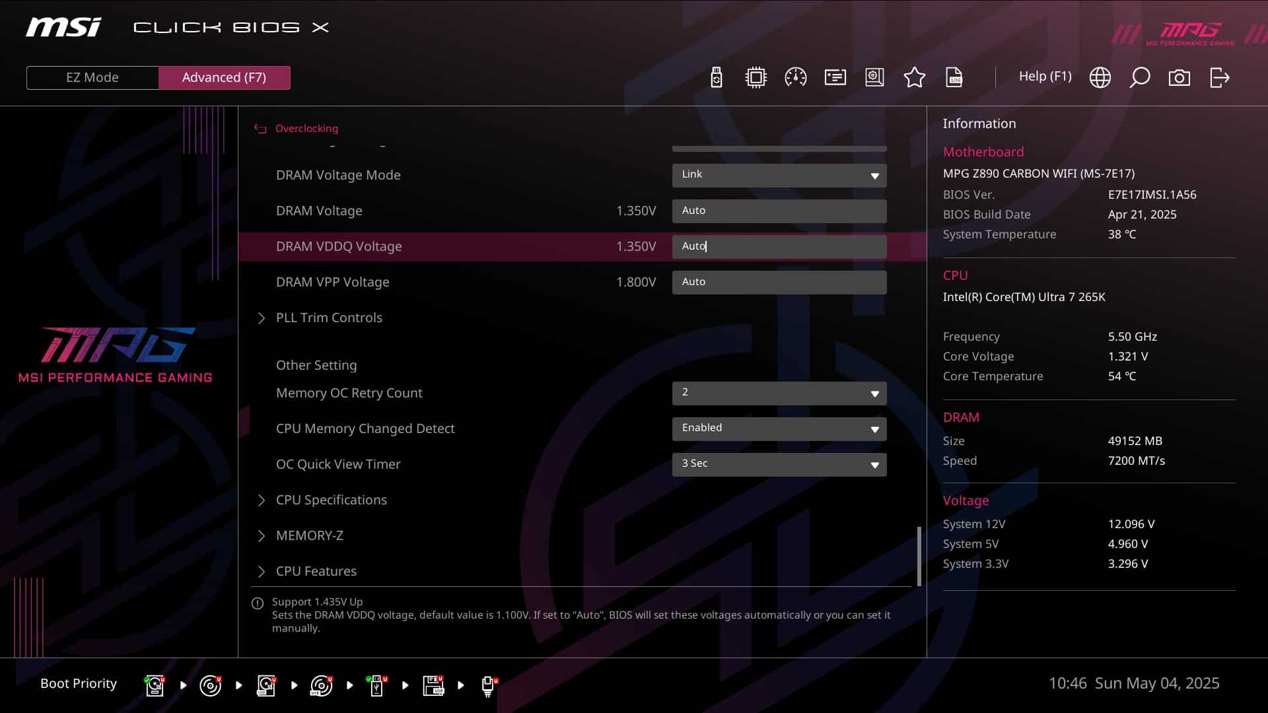
Task: Switch to EZ Mode tab
Action: pos(92,77)
